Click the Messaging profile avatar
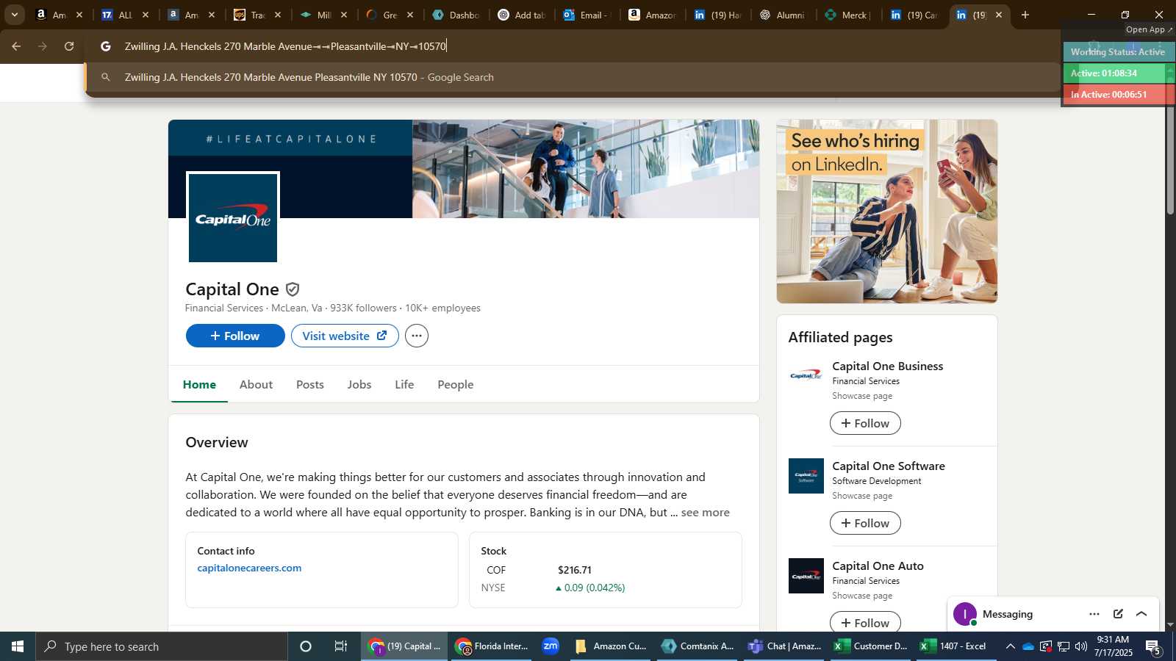Screen dimensions: 1176x661 pyautogui.click(x=965, y=614)
